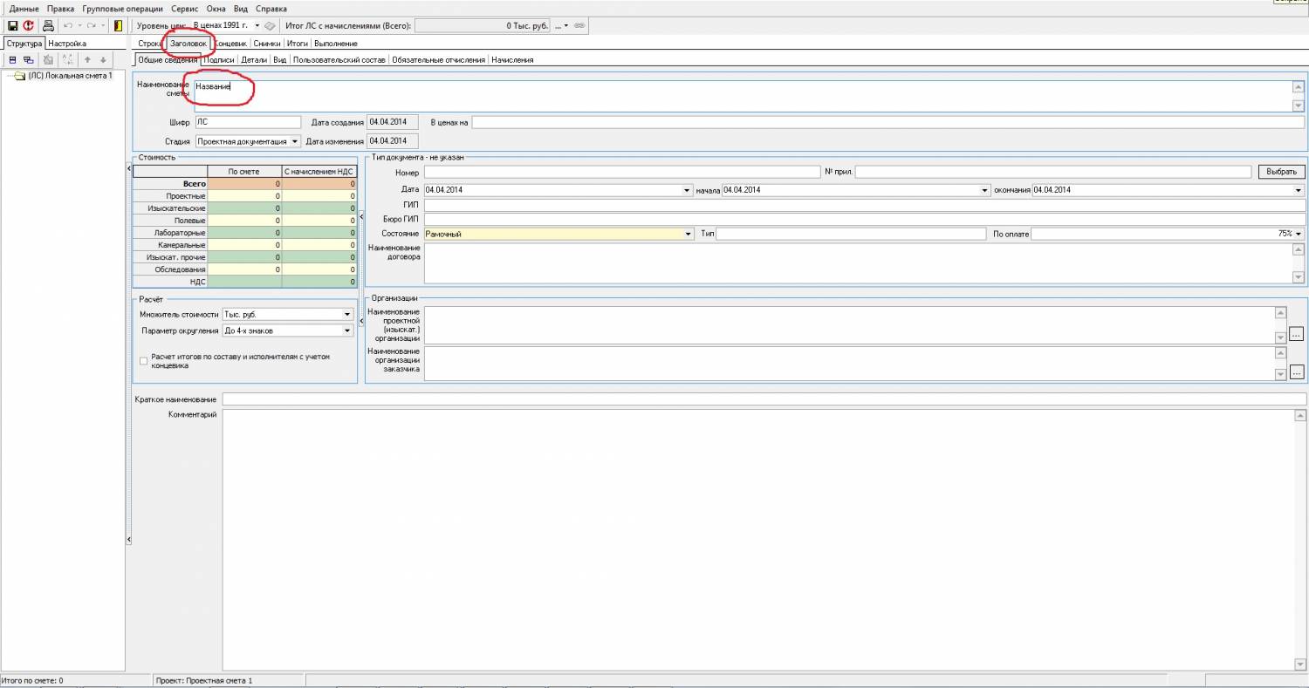1309x688 pixels.
Task: Enable 'Расчет итогов по составу' checkbox
Action: [x=144, y=361]
